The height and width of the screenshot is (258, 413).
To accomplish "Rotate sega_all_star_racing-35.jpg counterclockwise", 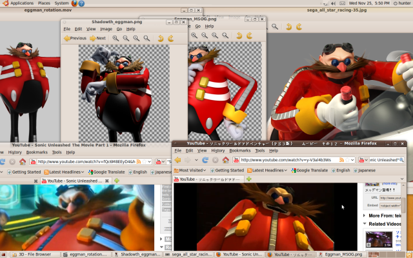I will point(289,26).
